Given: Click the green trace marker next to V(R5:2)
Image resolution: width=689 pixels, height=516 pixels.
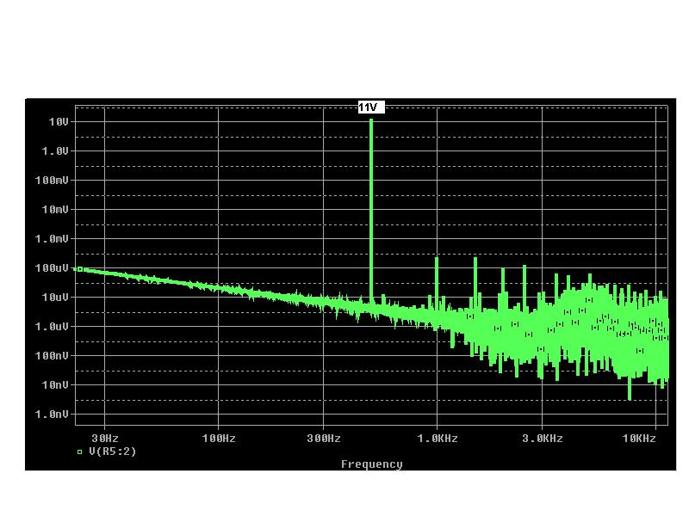Looking at the screenshot, I should (x=79, y=451).
